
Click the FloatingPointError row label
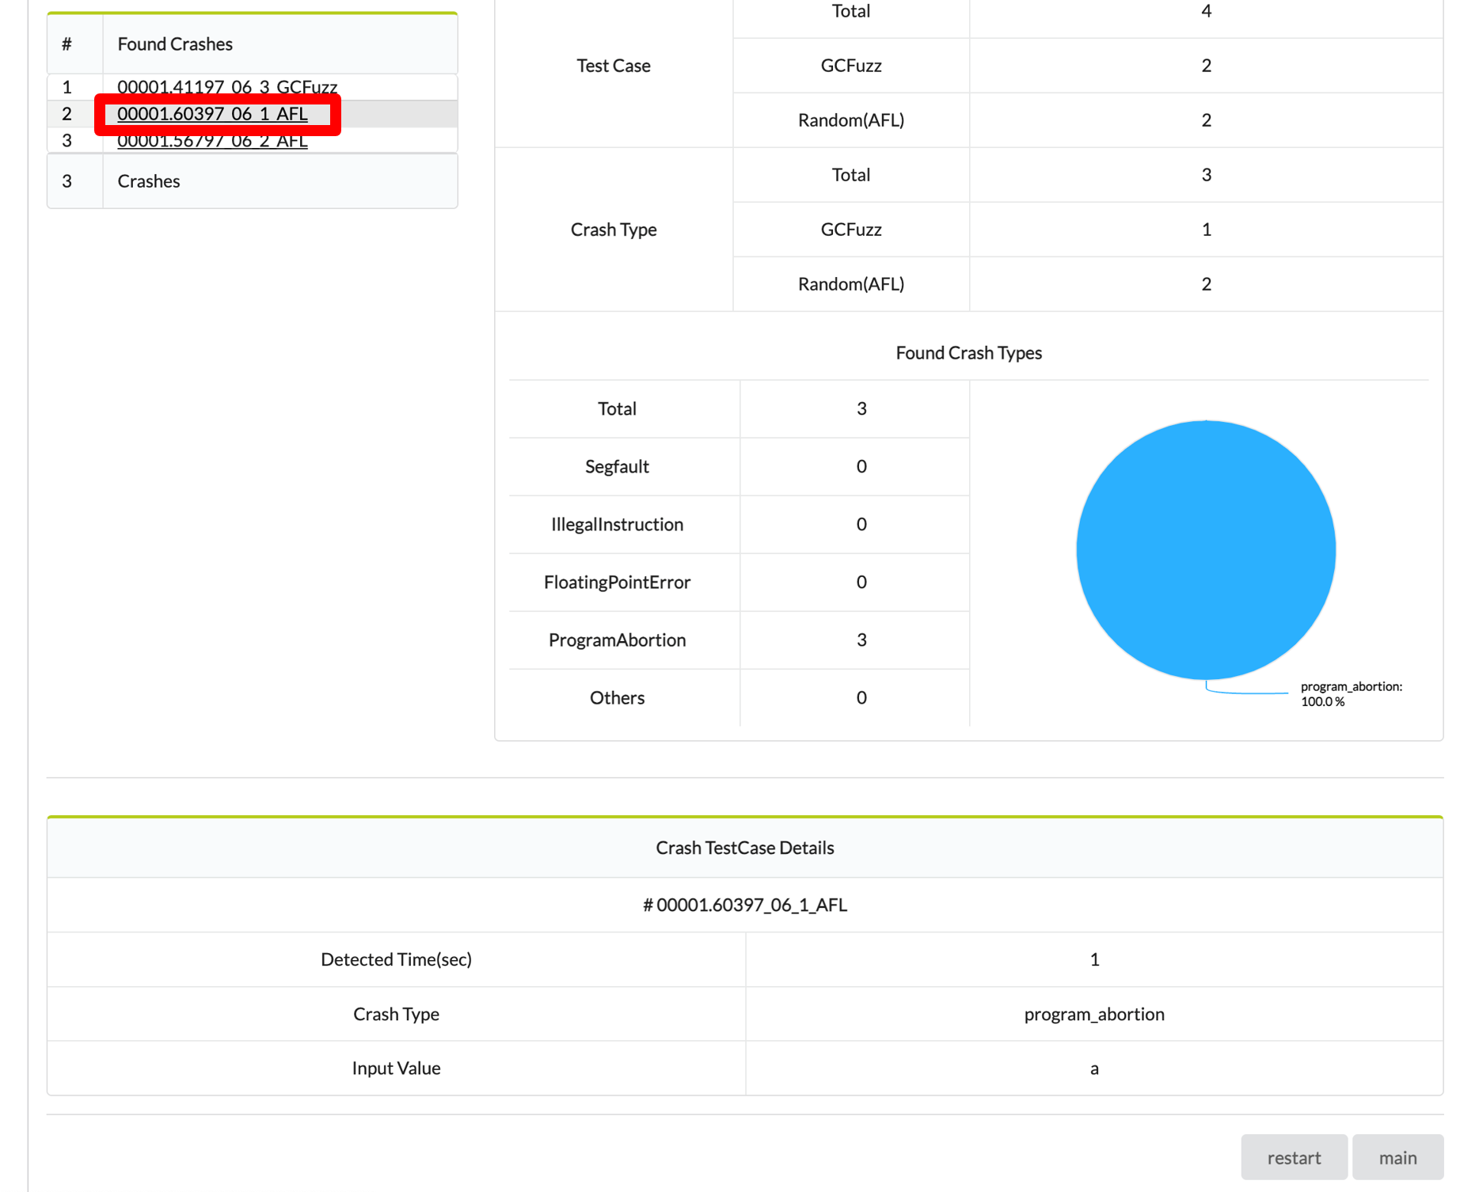(x=617, y=582)
